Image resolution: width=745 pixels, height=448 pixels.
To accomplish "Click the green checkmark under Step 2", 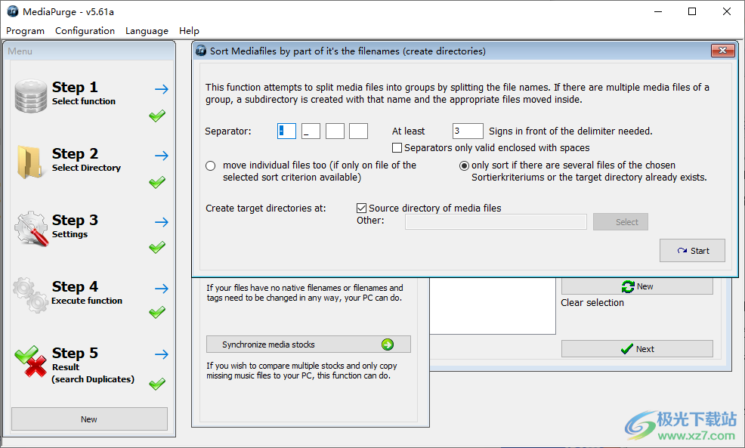I will 157,182.
